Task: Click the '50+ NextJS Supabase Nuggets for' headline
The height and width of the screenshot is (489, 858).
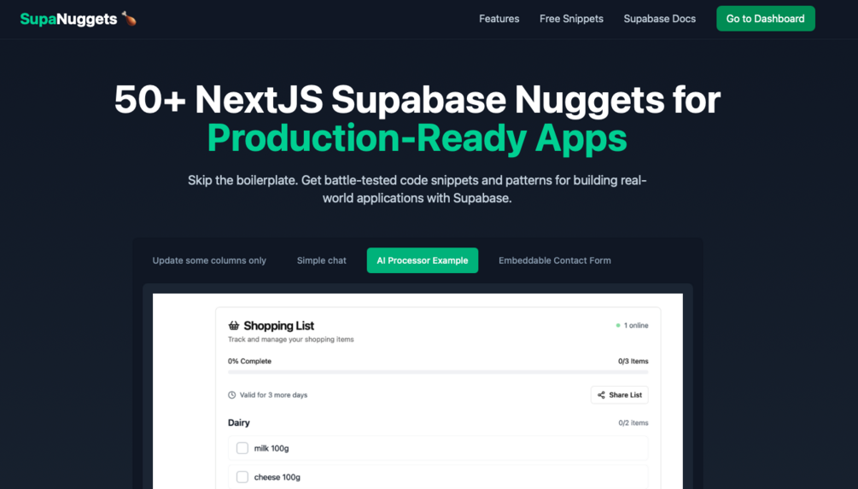Action: pyautogui.click(x=417, y=100)
